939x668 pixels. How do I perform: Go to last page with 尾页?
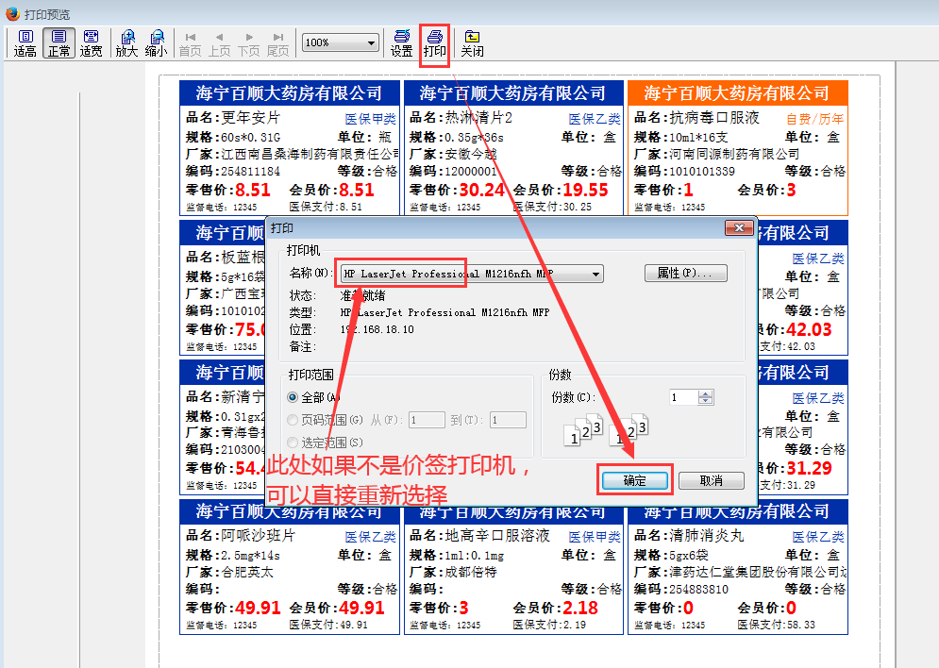tap(277, 44)
